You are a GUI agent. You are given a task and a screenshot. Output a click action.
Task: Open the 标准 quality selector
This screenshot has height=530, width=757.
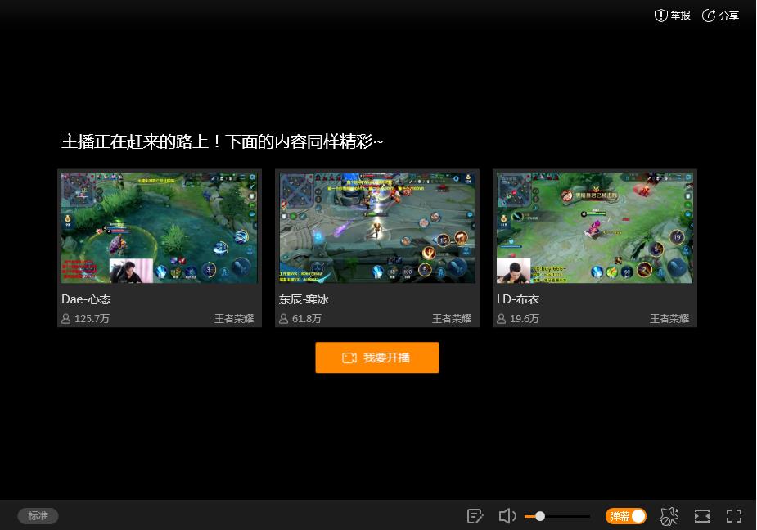pos(38,515)
